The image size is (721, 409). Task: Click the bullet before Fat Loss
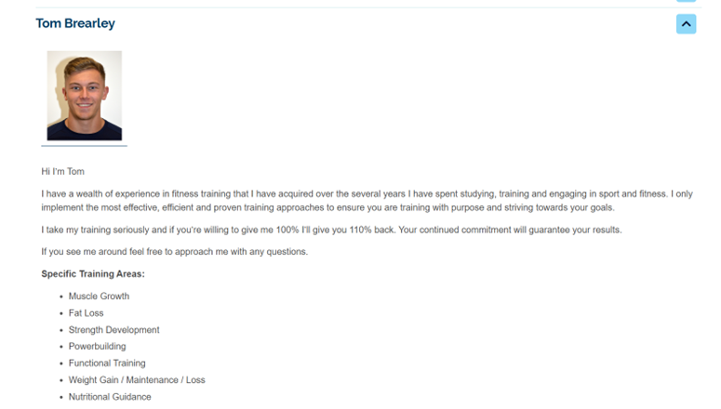click(60, 313)
